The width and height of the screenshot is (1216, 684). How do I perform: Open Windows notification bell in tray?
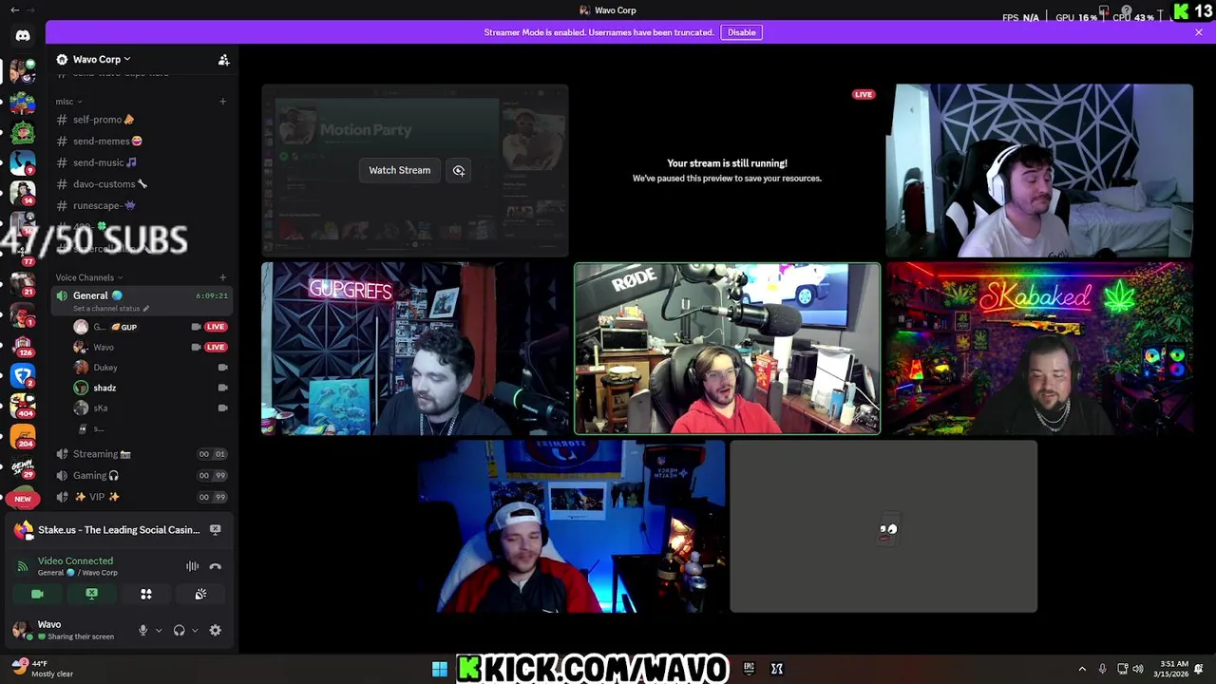1199,669
